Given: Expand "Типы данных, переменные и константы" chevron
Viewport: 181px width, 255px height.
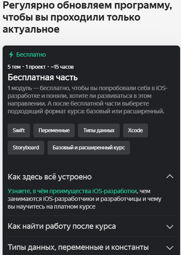Looking at the screenshot, I should tap(170, 248).
